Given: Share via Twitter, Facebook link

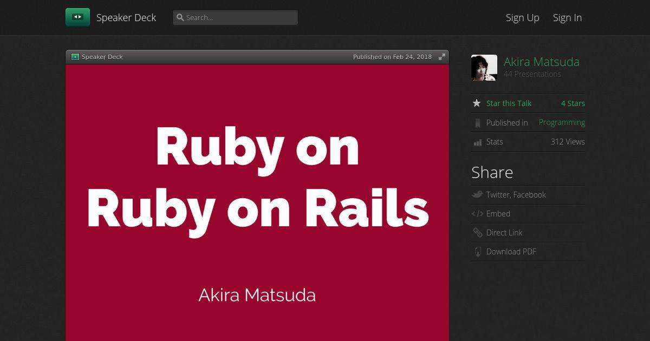Looking at the screenshot, I should [x=516, y=195].
